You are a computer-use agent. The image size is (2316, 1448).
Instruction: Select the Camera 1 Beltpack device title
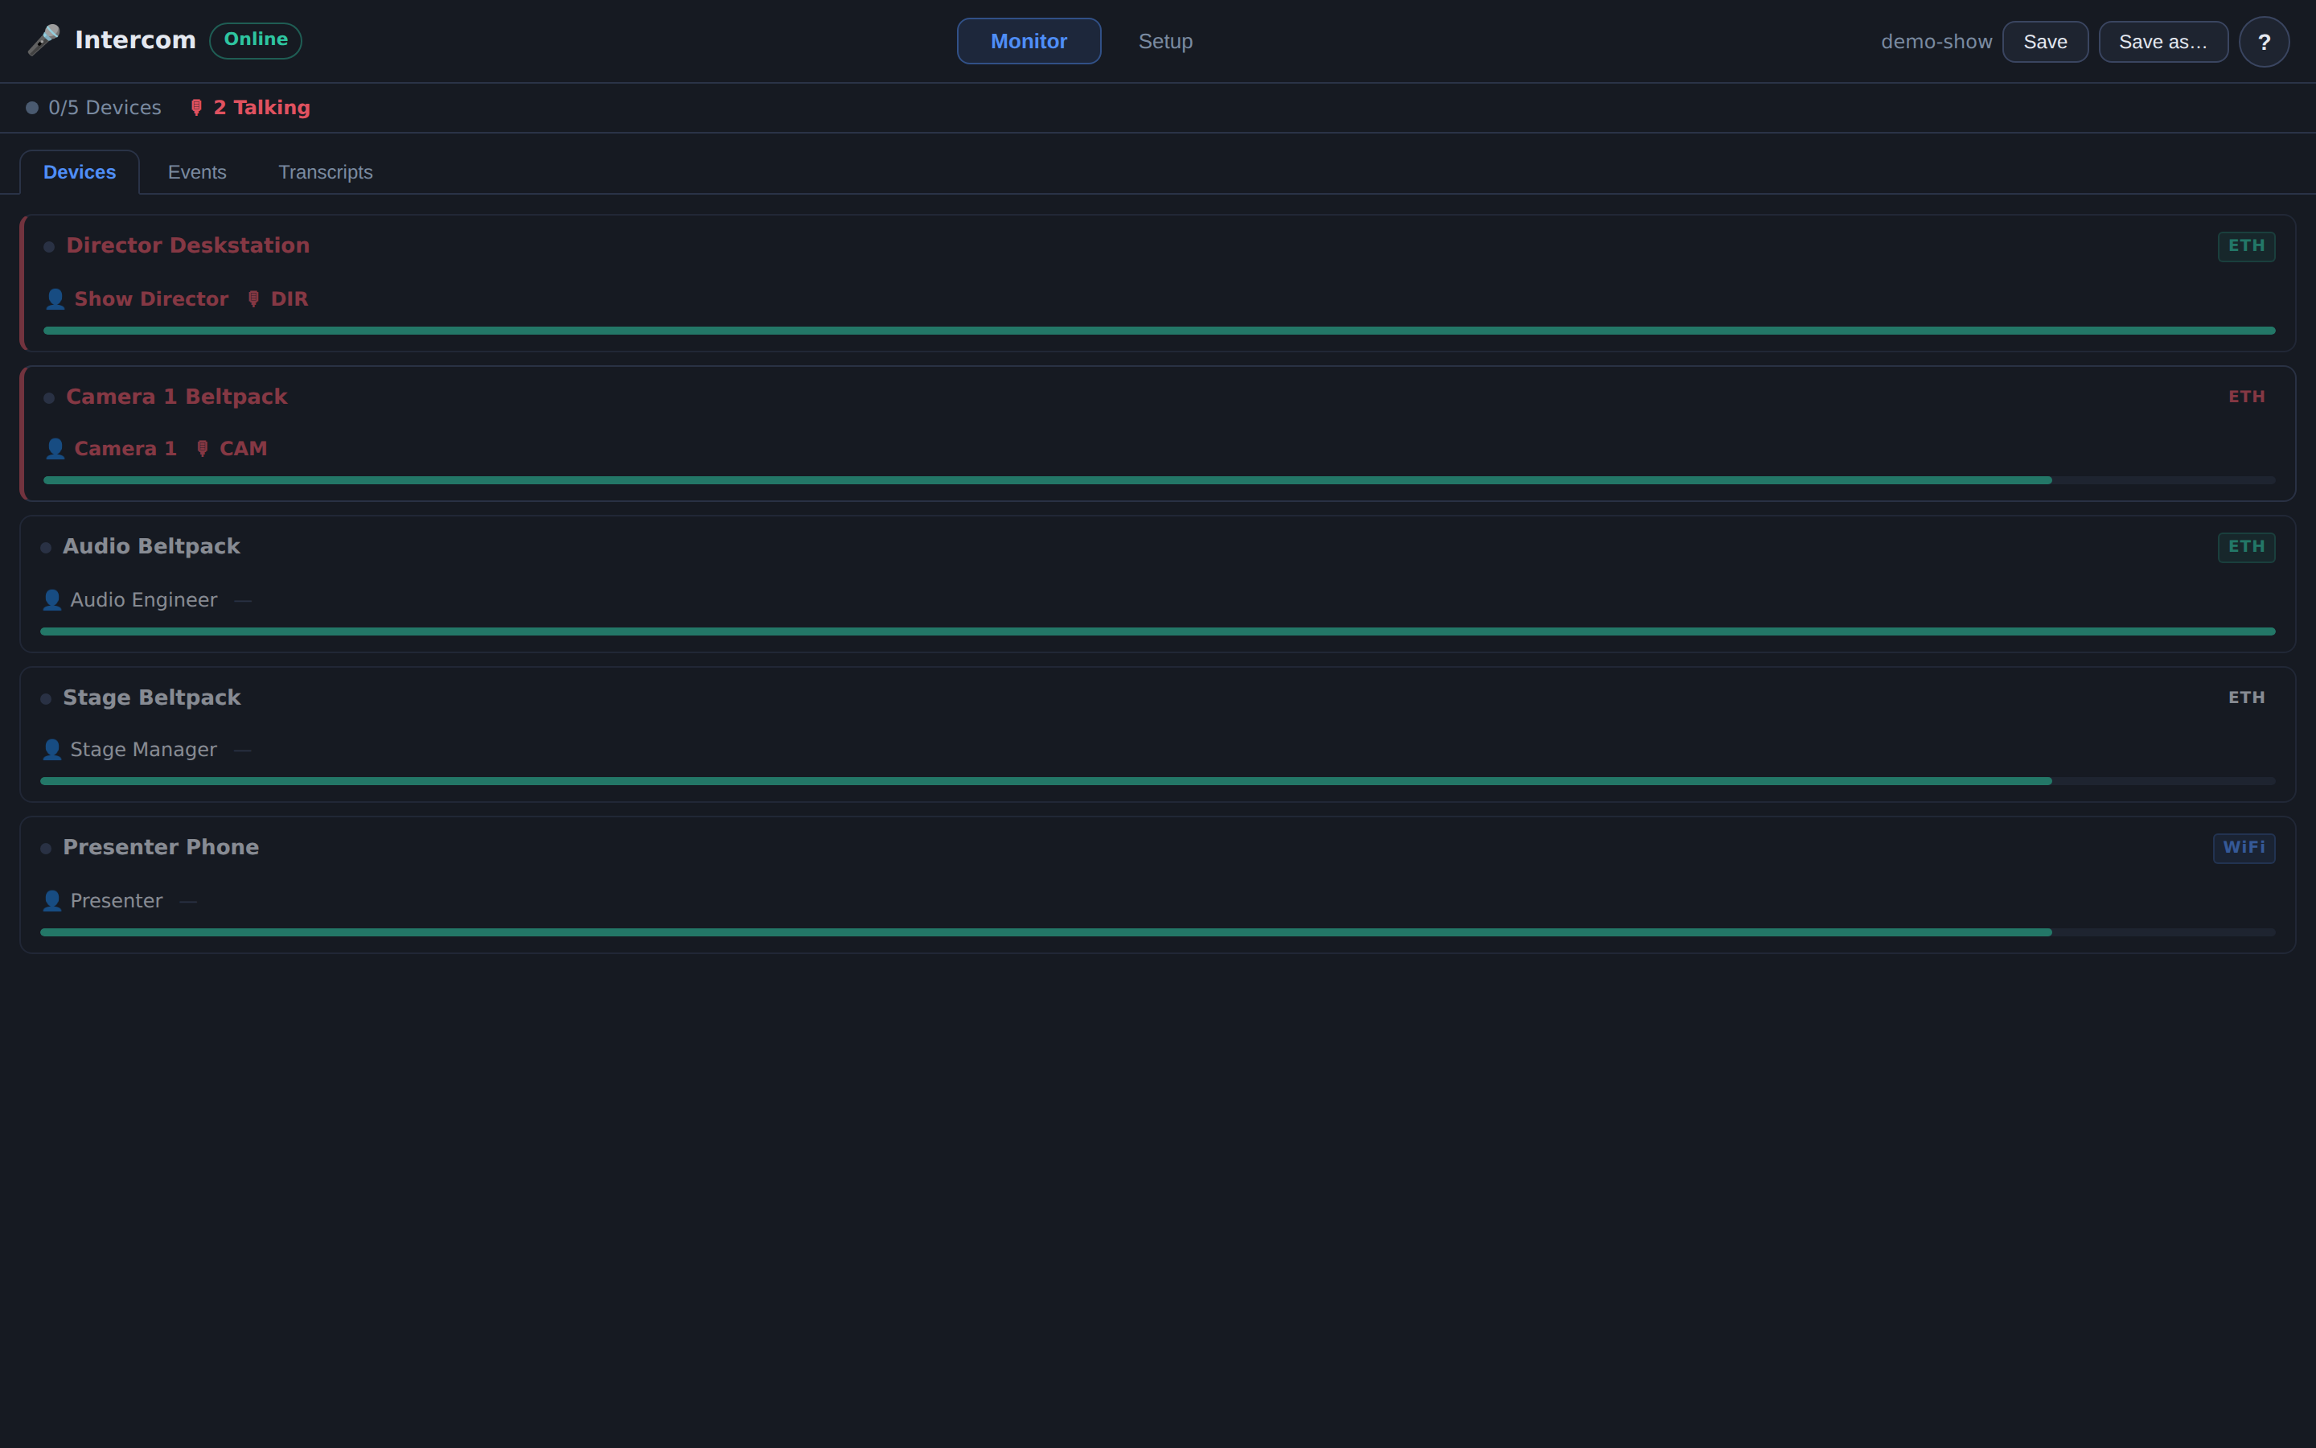click(x=176, y=397)
